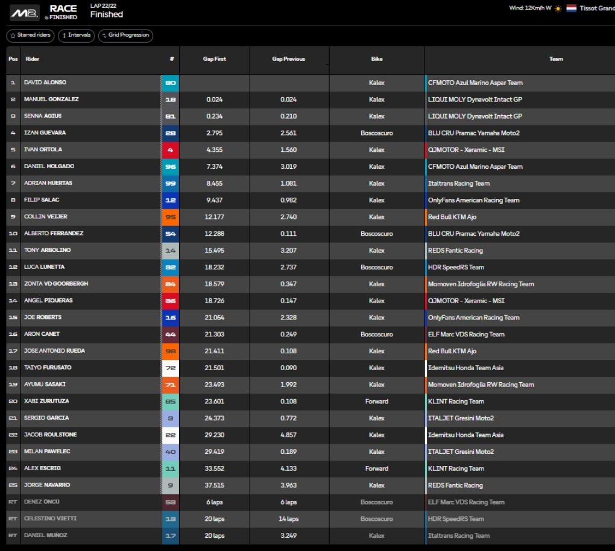Sort by the Rider column header
615x551 pixels.
pyautogui.click(x=32, y=59)
